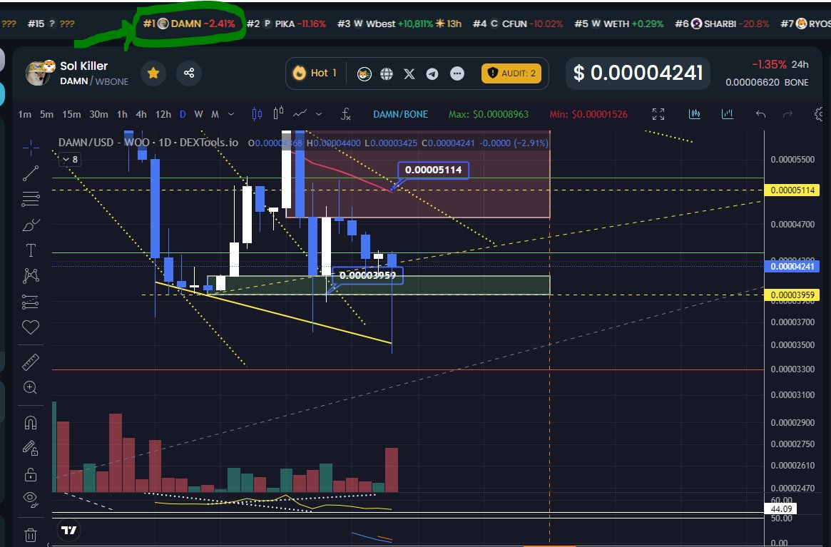Switch chart to 12h interval
This screenshot has height=547, width=831.
coord(163,114)
